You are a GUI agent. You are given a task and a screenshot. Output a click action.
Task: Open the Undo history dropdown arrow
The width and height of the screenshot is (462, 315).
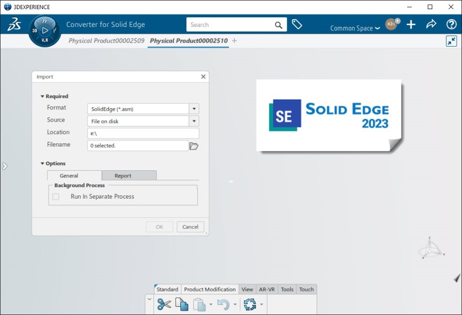pyautogui.click(x=235, y=304)
